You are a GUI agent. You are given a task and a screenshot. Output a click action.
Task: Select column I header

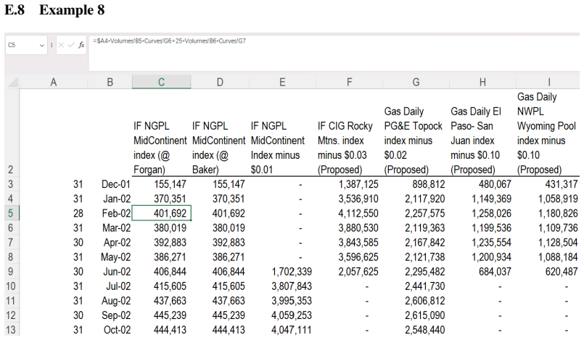(548, 82)
